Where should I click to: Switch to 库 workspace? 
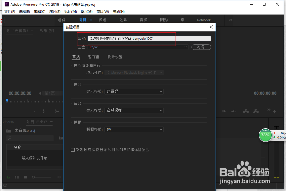pos(182,20)
